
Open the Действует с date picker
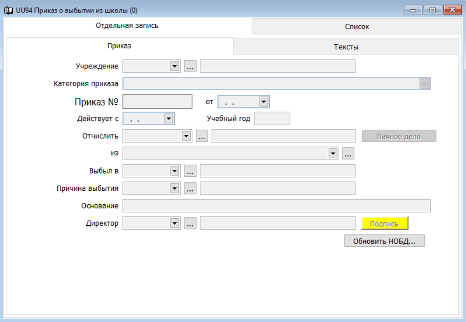pos(169,119)
